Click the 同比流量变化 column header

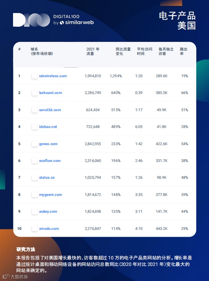point(123,51)
